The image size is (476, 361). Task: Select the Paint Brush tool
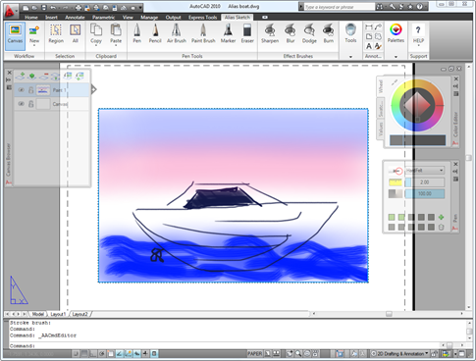click(203, 33)
